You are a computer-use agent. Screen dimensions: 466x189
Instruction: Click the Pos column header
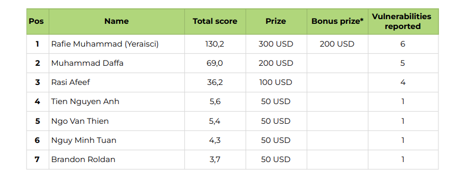coord(37,21)
